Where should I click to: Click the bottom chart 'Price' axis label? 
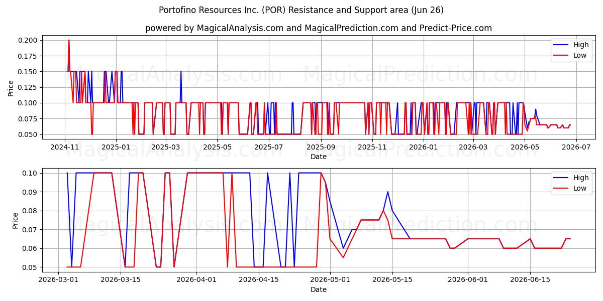click(x=15, y=220)
